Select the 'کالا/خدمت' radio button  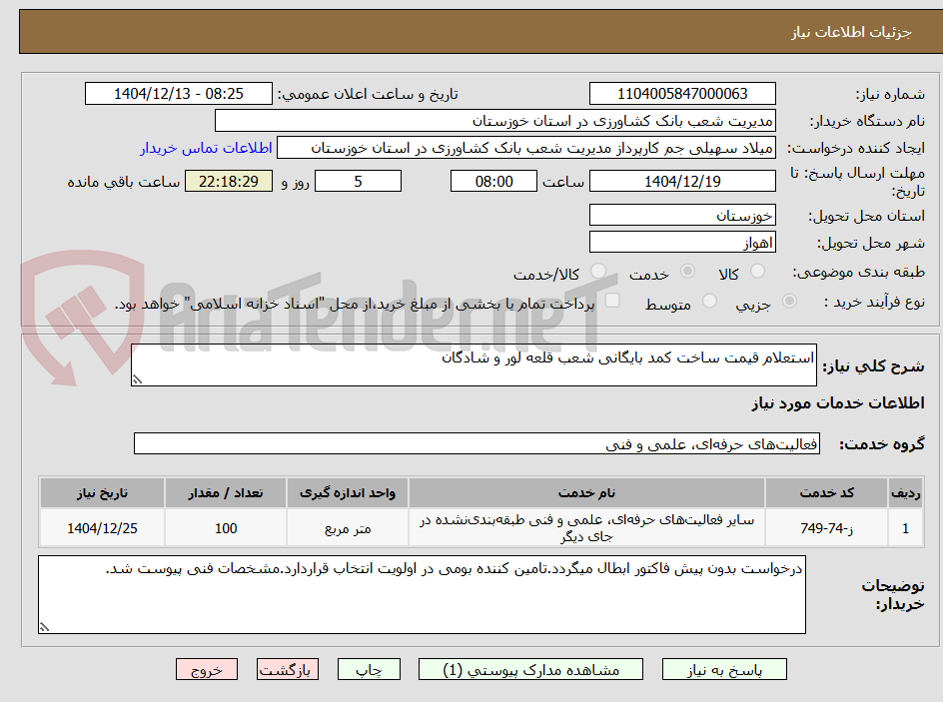pyautogui.click(x=598, y=272)
